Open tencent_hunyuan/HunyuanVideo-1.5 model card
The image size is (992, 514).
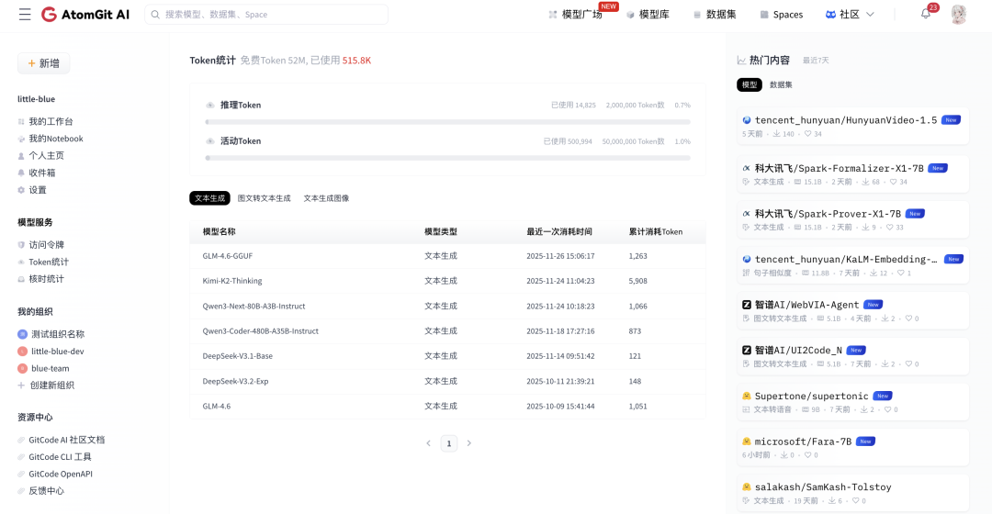point(852,126)
